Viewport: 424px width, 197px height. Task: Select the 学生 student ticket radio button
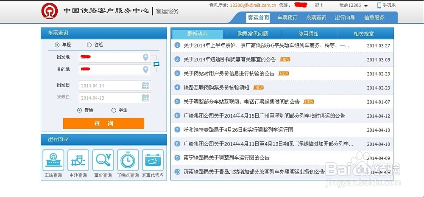tap(114, 110)
